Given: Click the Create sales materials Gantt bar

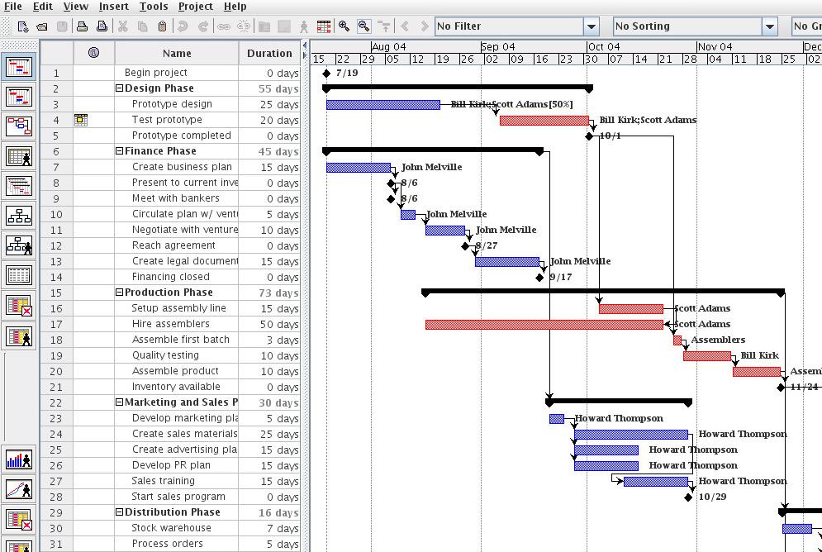Looking at the screenshot, I should click(x=631, y=434).
